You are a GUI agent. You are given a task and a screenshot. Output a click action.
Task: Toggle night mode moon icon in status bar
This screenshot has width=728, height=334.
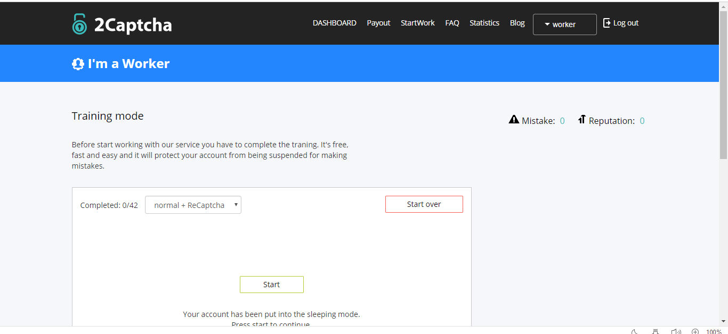(x=635, y=331)
